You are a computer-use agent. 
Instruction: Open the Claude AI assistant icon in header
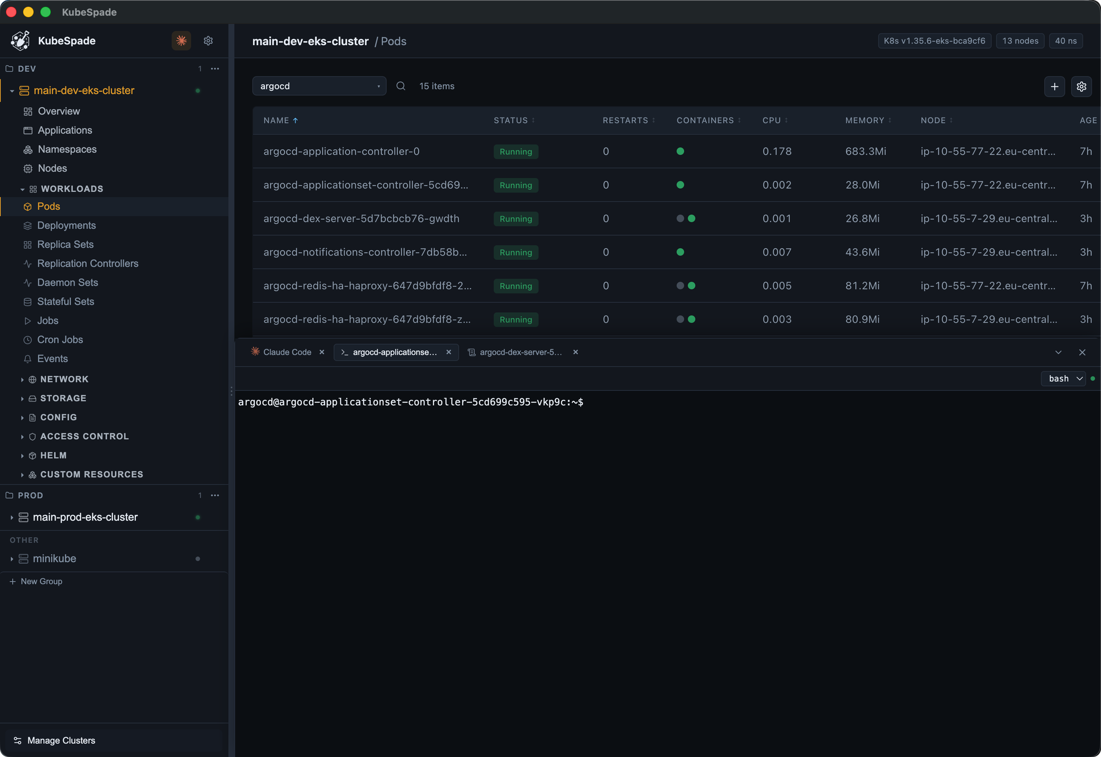click(181, 41)
